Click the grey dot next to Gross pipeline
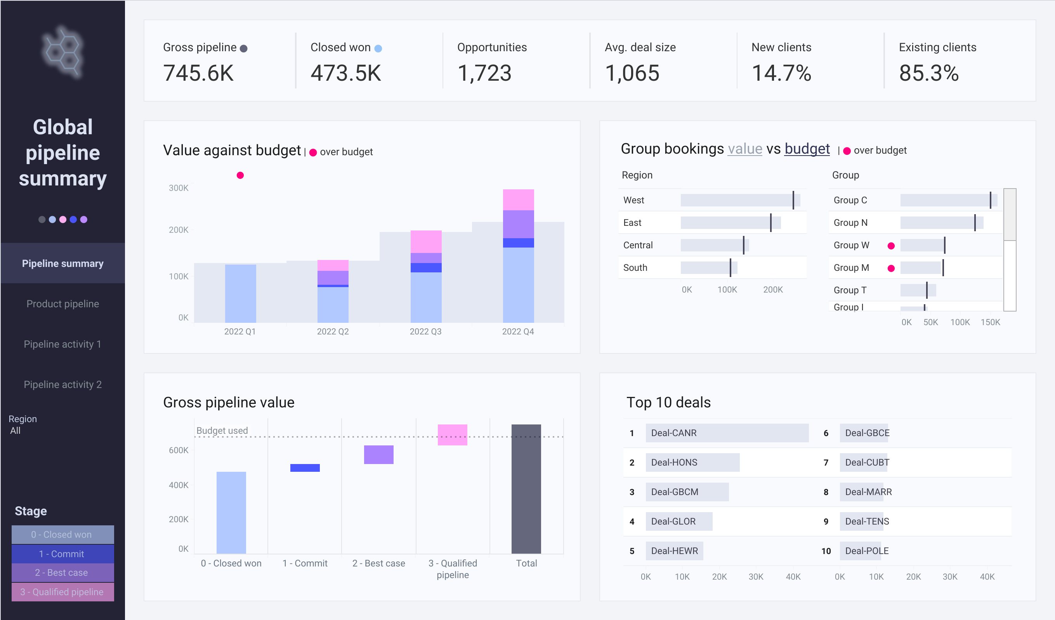The width and height of the screenshot is (1055, 620). (x=244, y=48)
